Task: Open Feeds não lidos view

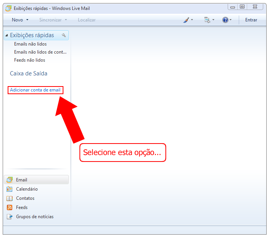Action: [x=29, y=60]
